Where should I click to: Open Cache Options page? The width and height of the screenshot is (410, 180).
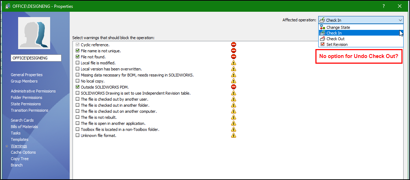click(x=23, y=152)
